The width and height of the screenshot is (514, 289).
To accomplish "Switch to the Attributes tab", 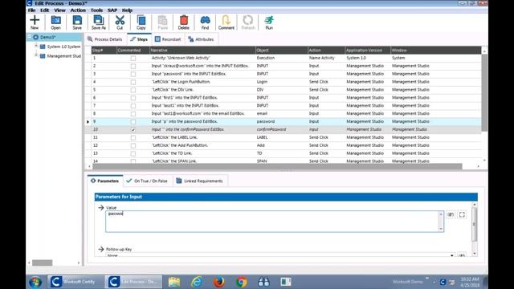I will (x=201, y=39).
